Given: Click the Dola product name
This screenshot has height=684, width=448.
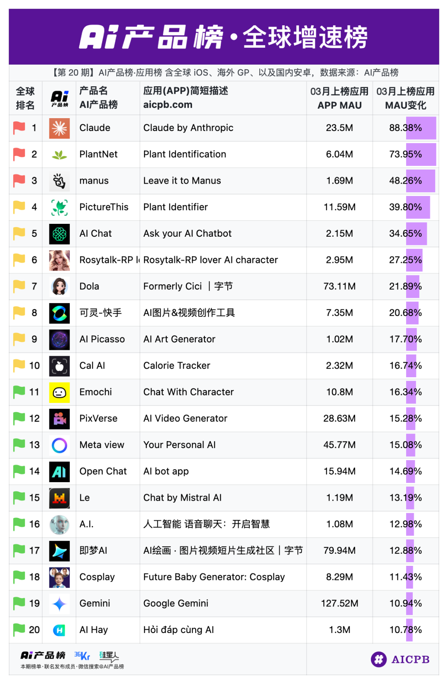Looking at the screenshot, I should [x=89, y=286].
